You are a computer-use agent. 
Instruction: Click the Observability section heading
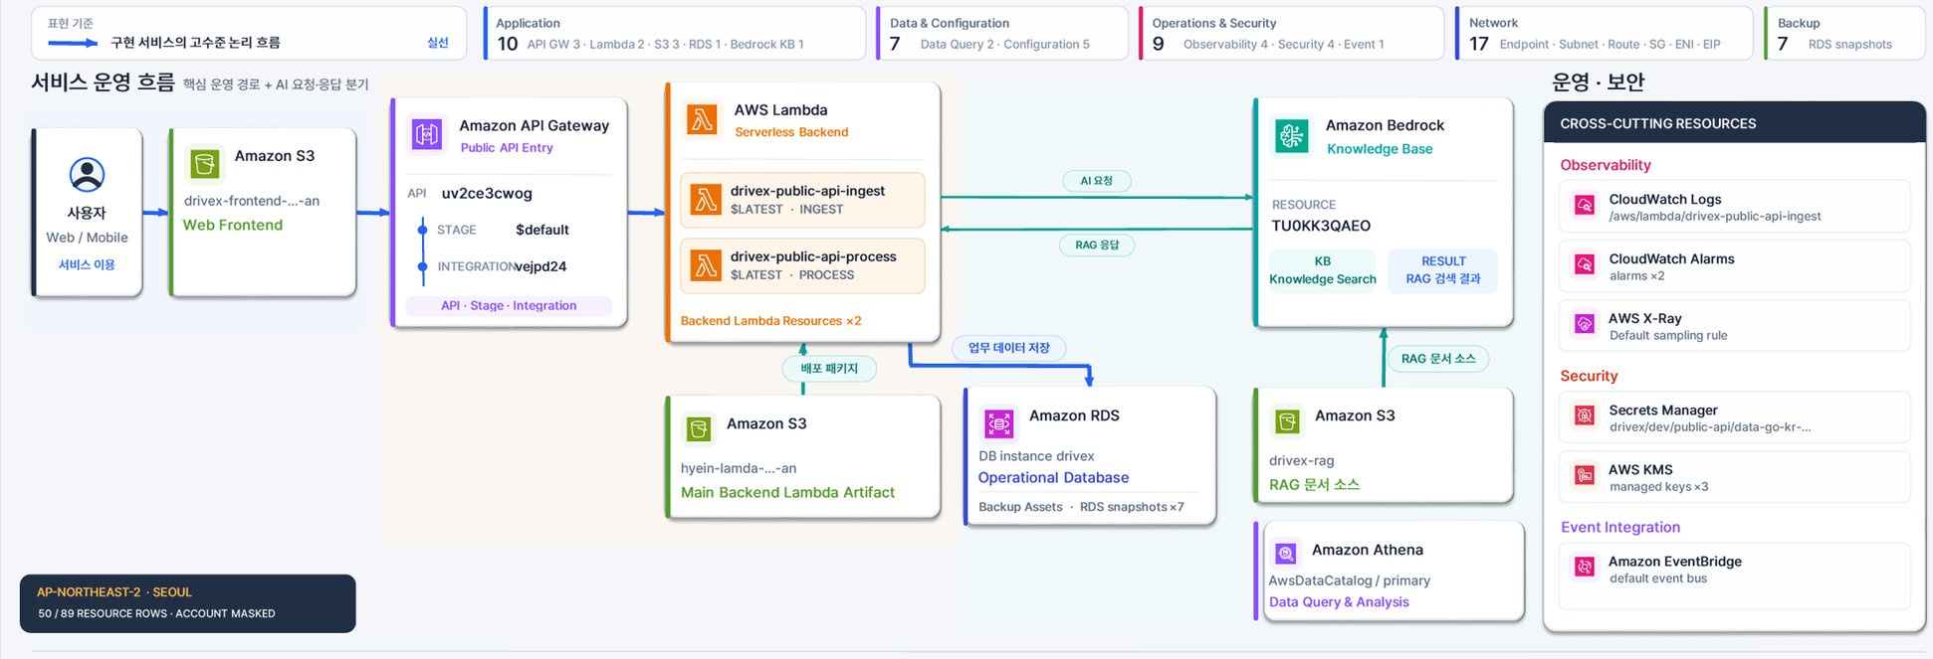pos(1606,165)
